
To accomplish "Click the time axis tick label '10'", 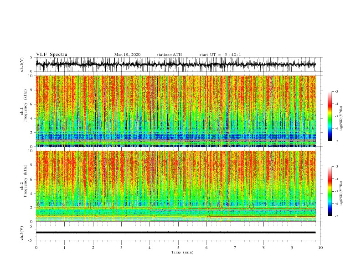I will [x=320, y=248].
